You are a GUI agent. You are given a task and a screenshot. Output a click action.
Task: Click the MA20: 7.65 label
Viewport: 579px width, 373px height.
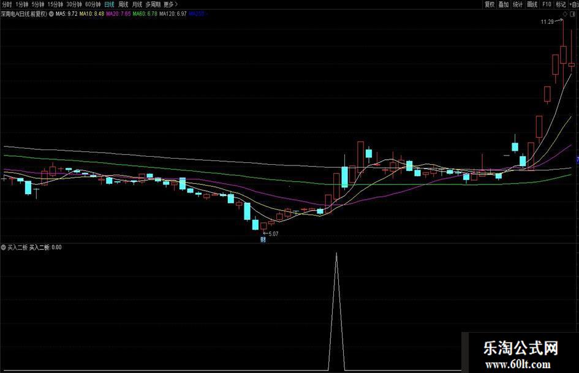point(118,14)
